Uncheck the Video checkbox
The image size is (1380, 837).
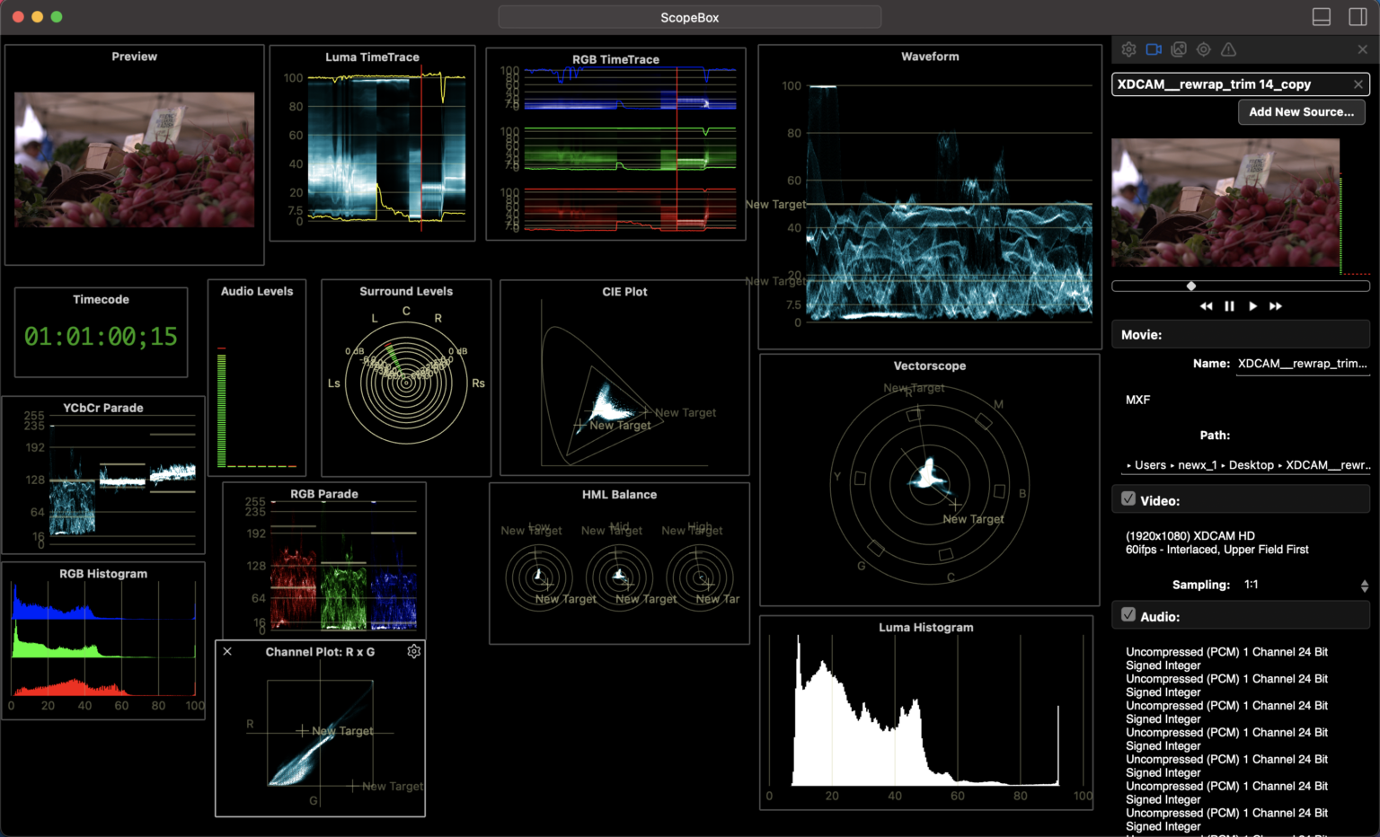pyautogui.click(x=1128, y=499)
